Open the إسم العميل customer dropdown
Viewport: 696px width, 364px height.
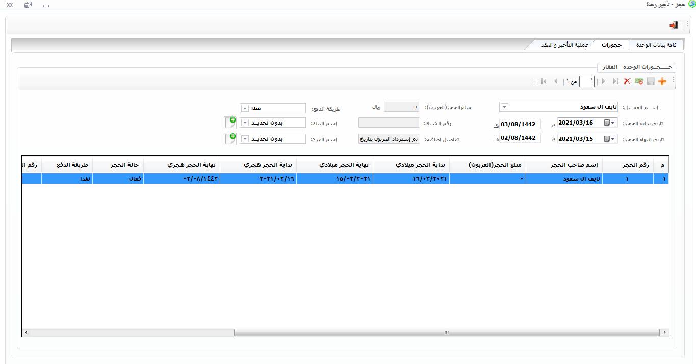coord(504,107)
